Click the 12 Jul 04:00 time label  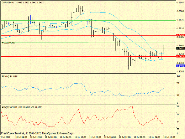coord(110,137)
